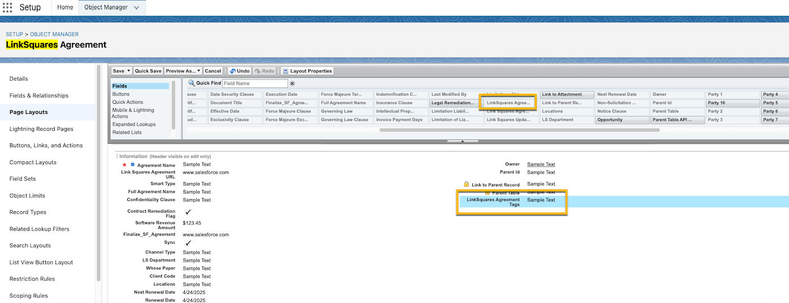Click the SETUP breadcrumb link
The width and height of the screenshot is (789, 303).
pos(14,34)
